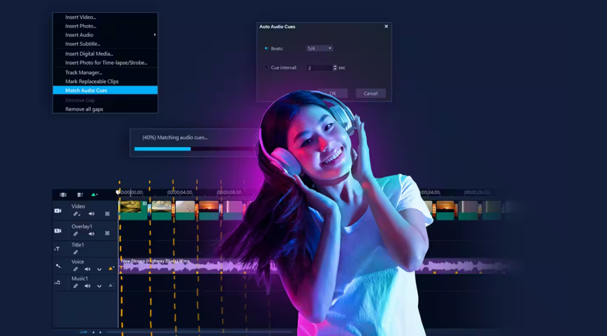Select the Cue interval radio button
The height and width of the screenshot is (336, 607).
point(266,67)
